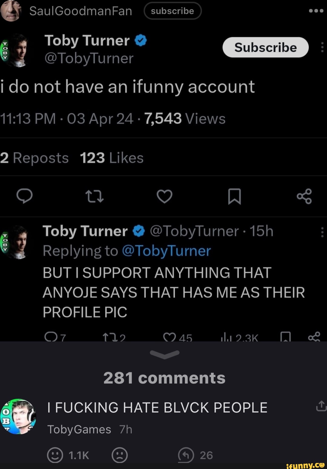Open the top-right ellipsis menu
Viewport: 327px width, 469px height.
pos(315,11)
